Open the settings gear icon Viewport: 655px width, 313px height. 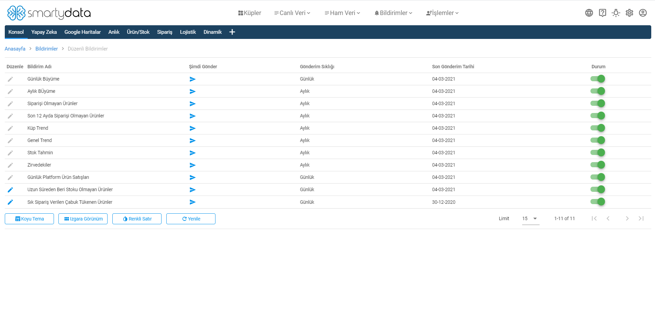(x=629, y=13)
